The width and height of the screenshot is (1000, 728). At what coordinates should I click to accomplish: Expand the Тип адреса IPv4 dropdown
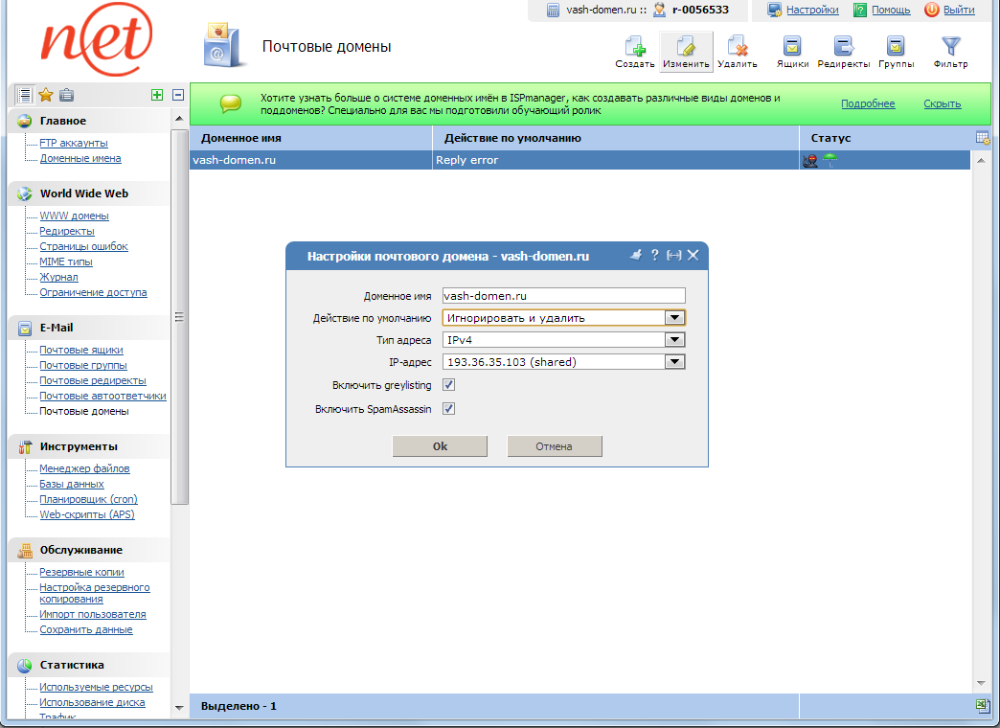[675, 339]
